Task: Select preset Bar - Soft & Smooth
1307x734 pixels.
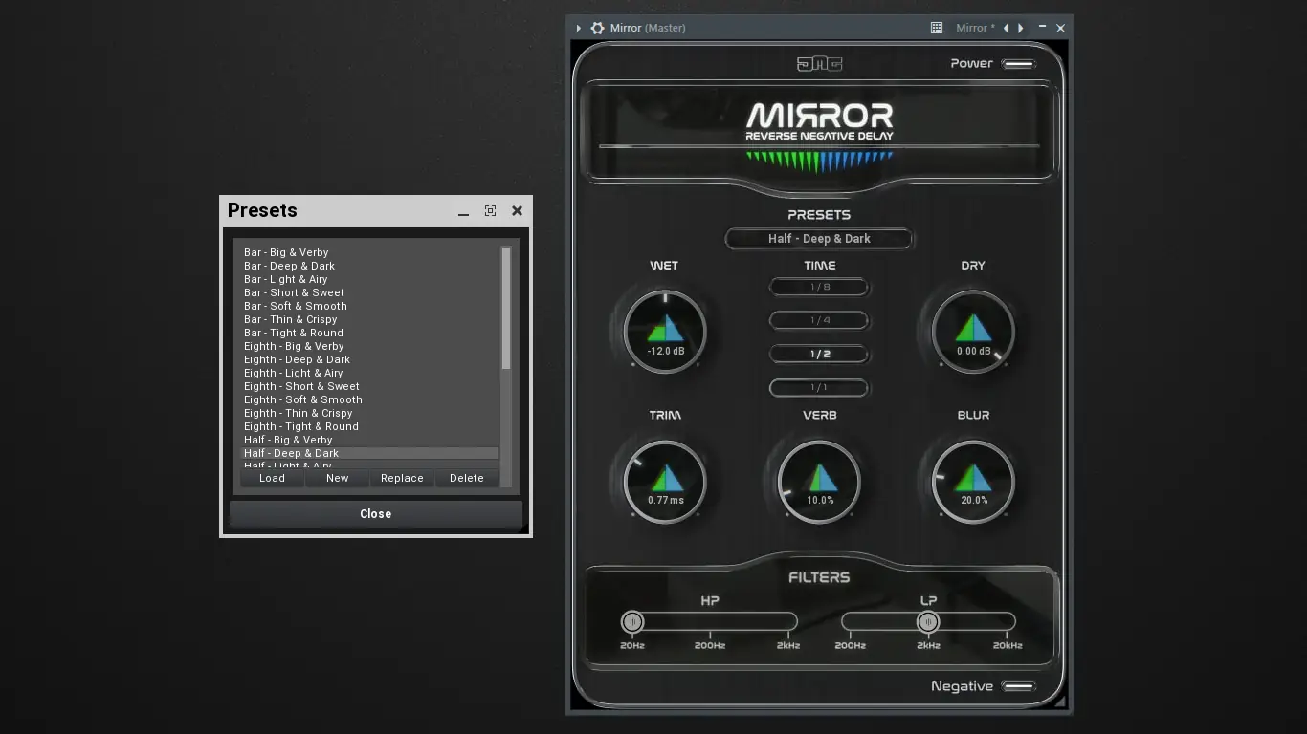Action: 369,306
